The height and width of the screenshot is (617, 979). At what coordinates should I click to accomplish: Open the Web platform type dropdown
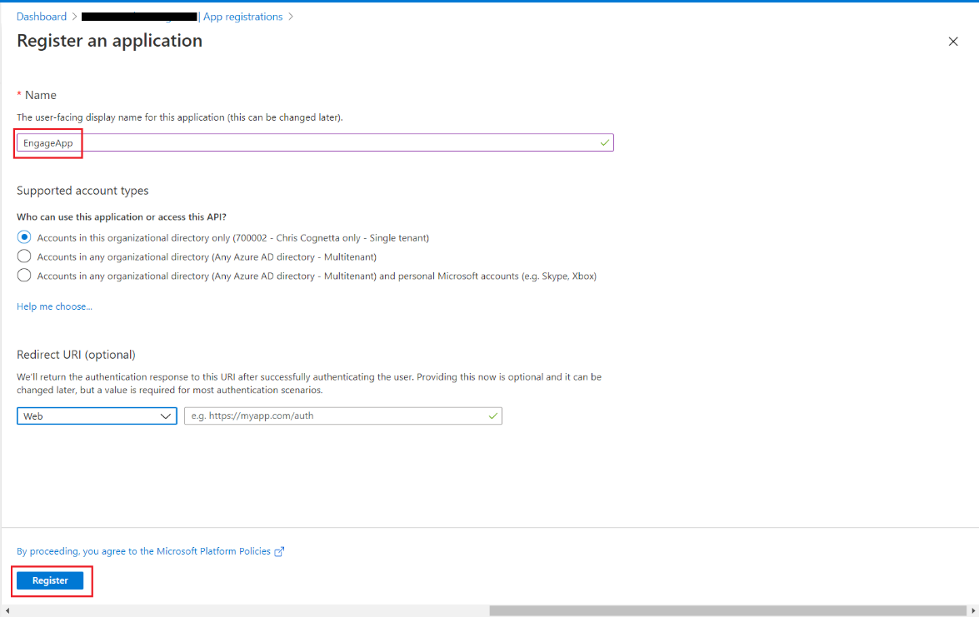pyautogui.click(x=97, y=415)
